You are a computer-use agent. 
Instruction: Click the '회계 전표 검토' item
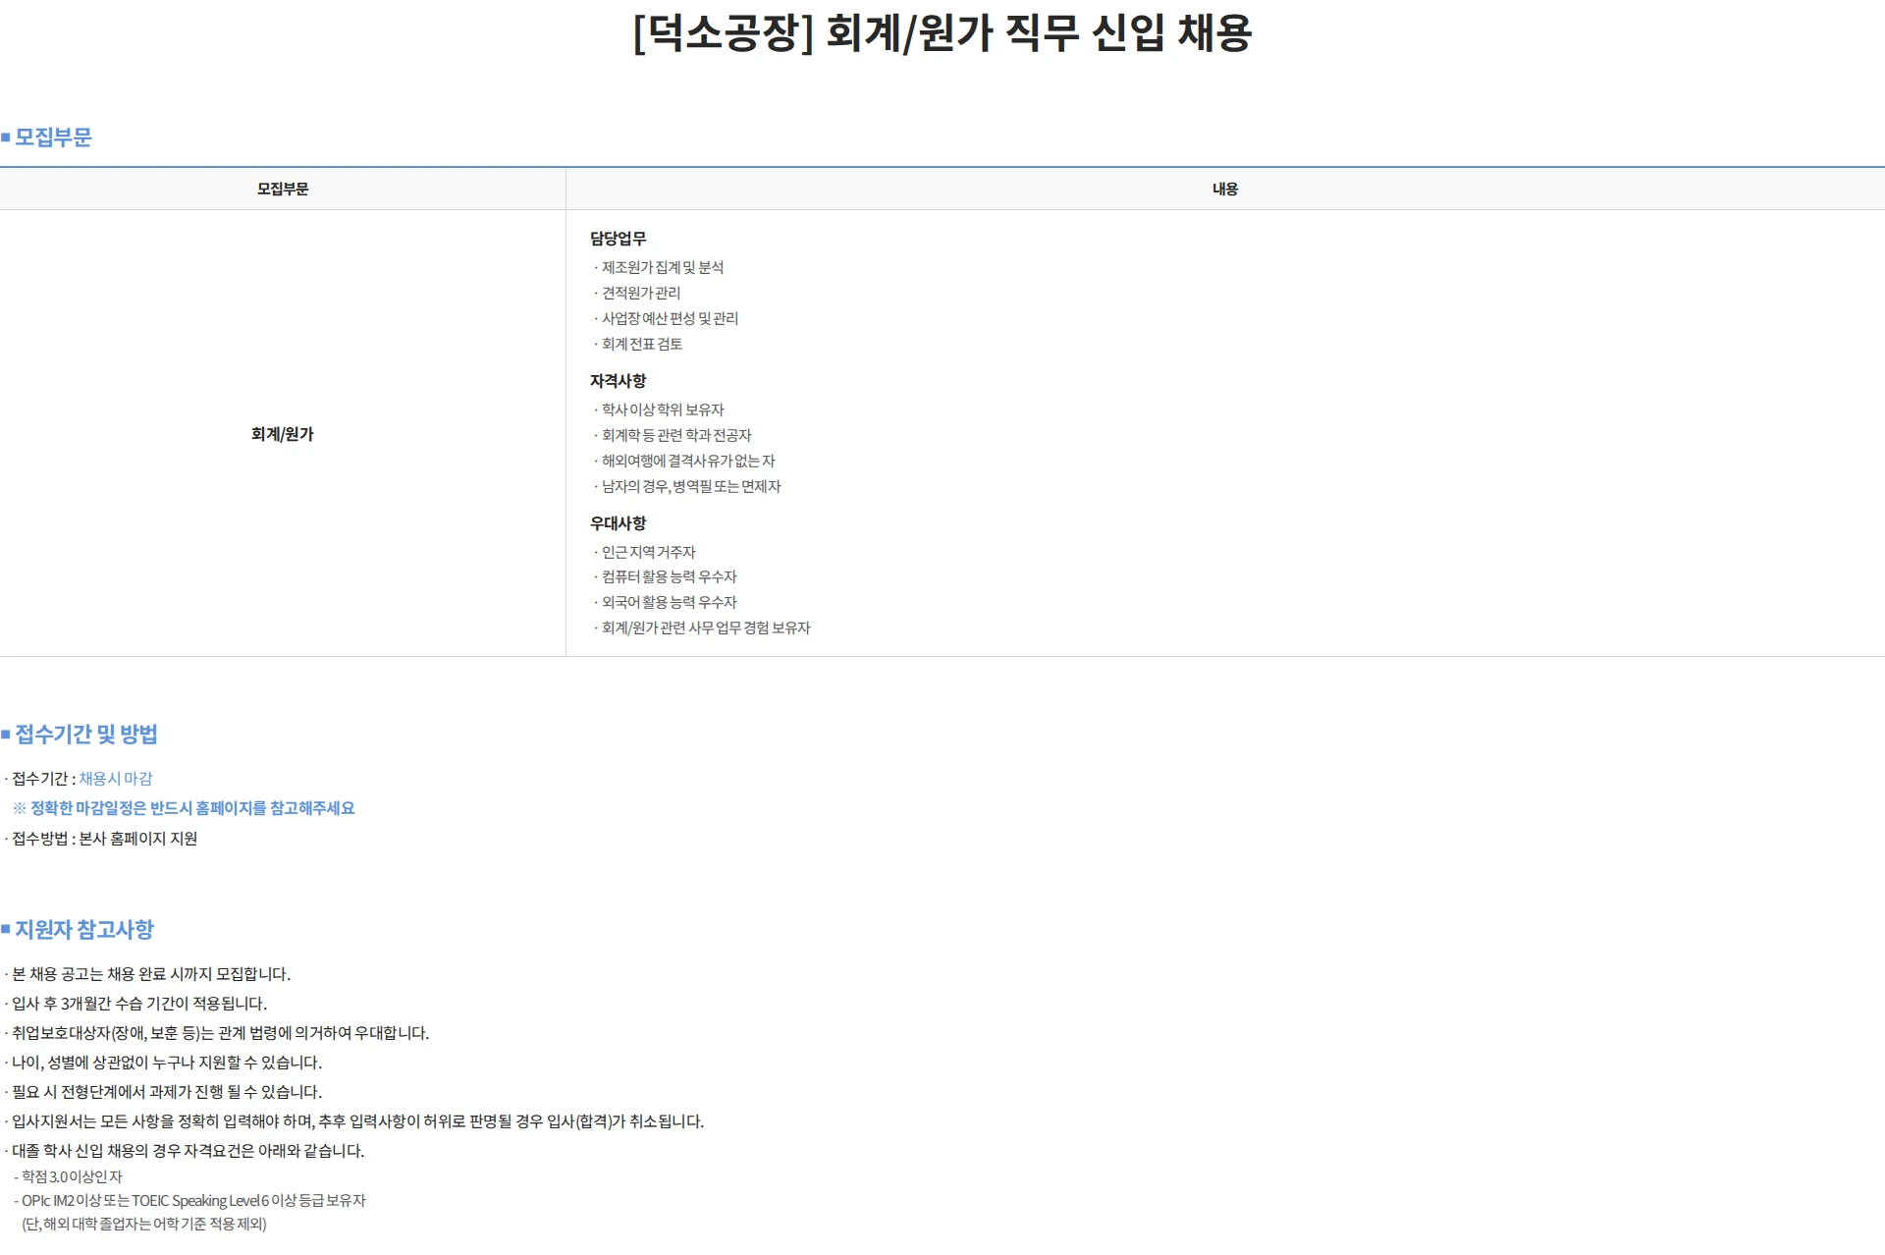(x=642, y=344)
